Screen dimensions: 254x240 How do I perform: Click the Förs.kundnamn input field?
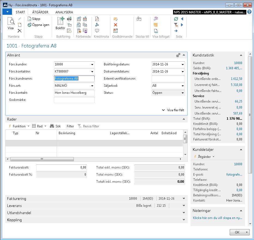(x=74, y=79)
